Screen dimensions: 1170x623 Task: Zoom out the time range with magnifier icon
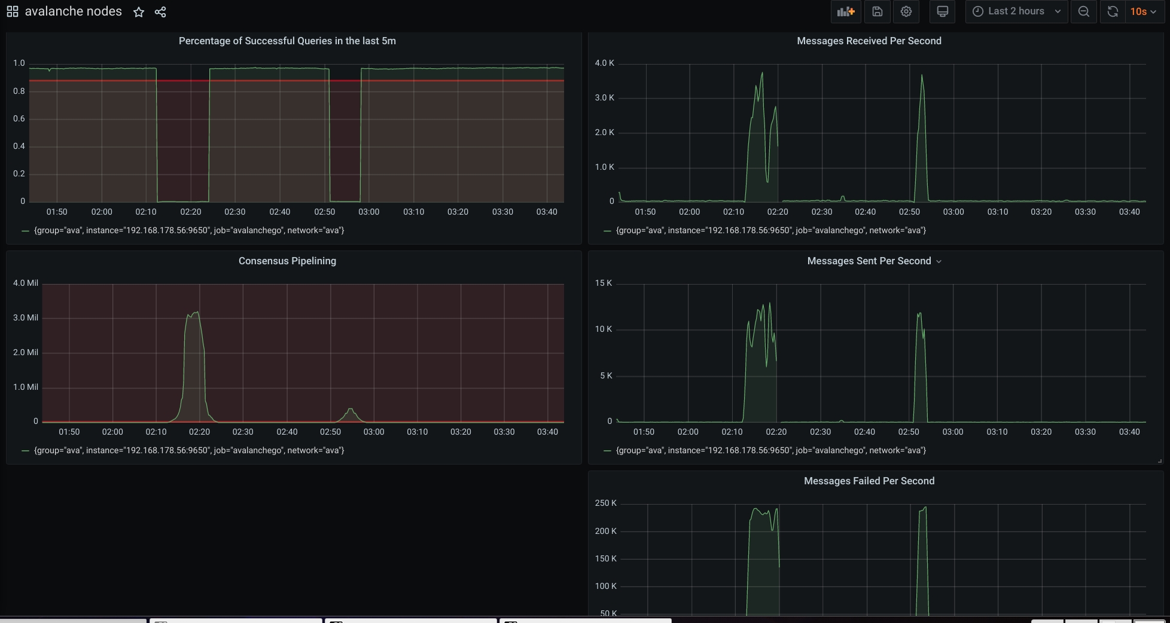click(x=1083, y=11)
